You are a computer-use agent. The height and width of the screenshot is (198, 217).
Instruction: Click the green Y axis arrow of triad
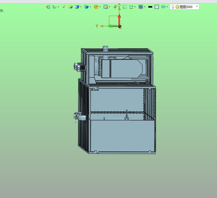113,26
